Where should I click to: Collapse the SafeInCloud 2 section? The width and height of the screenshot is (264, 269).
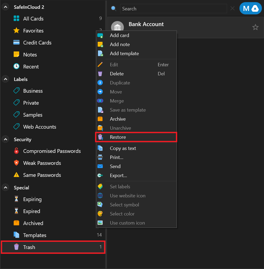point(6,7)
